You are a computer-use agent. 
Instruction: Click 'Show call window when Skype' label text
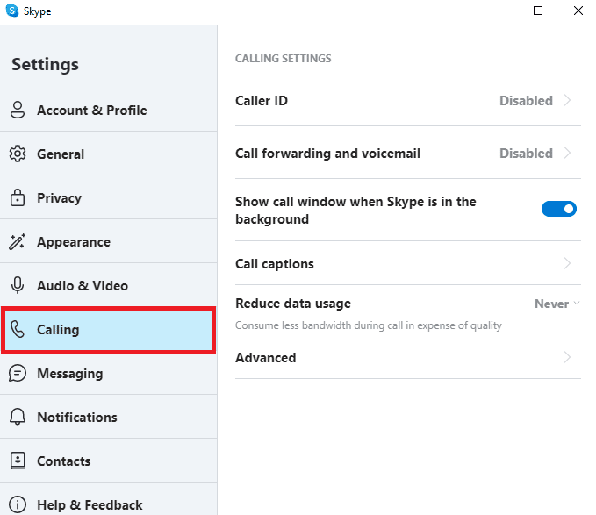point(355,211)
